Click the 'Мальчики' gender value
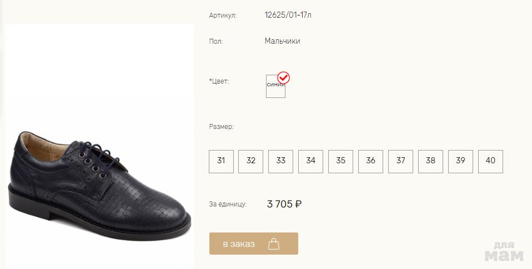Screen dimensions: 532x269 [x=282, y=41]
